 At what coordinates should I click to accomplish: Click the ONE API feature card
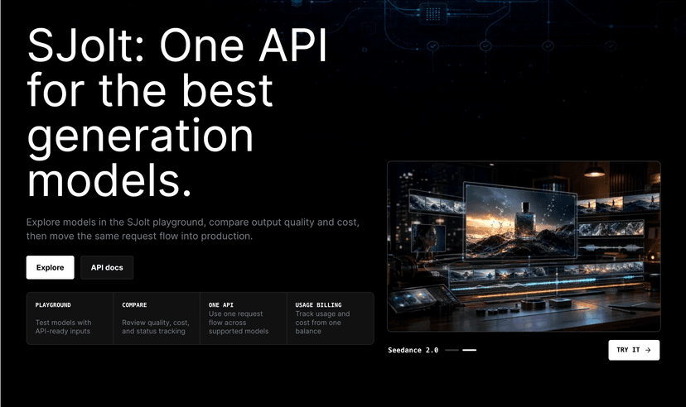pos(244,318)
